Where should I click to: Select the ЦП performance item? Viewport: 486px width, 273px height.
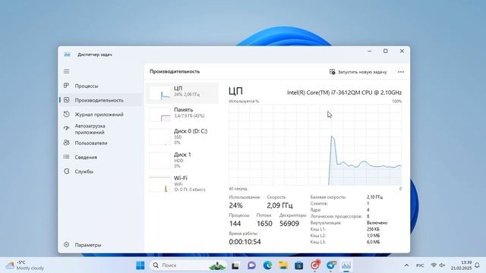click(182, 93)
